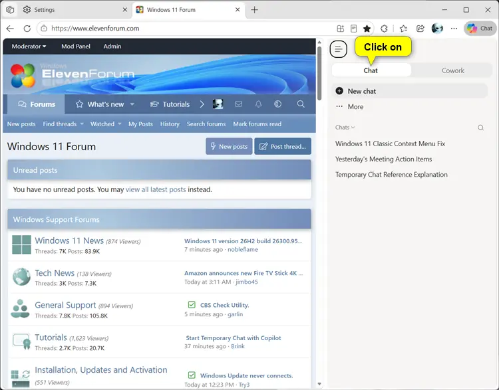Open the view all latest posts link
Image resolution: width=499 pixels, height=390 pixels.
pos(156,189)
